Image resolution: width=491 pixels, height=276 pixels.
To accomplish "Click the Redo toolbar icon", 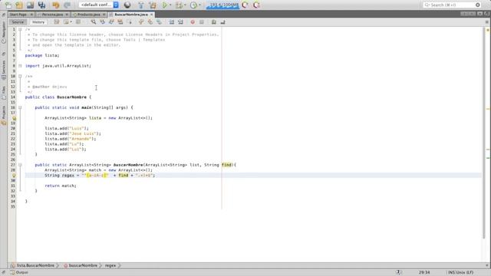I will pos(67,5).
